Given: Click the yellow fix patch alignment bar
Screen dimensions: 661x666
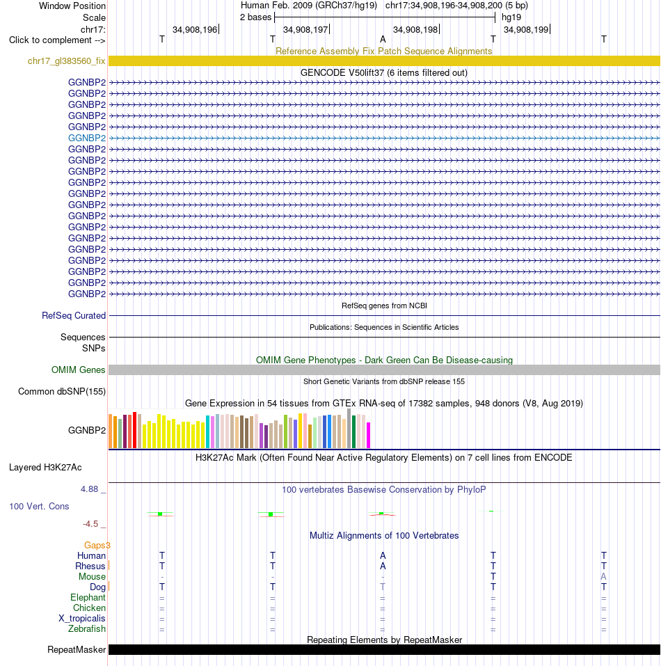Looking at the screenshot, I should tap(384, 61).
